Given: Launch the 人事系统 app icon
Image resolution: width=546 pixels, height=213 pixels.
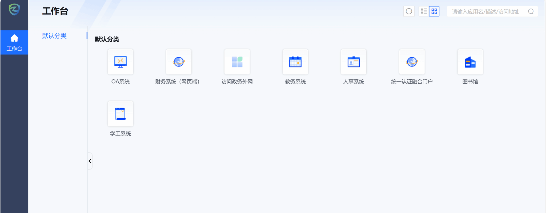Looking at the screenshot, I should click(x=354, y=62).
